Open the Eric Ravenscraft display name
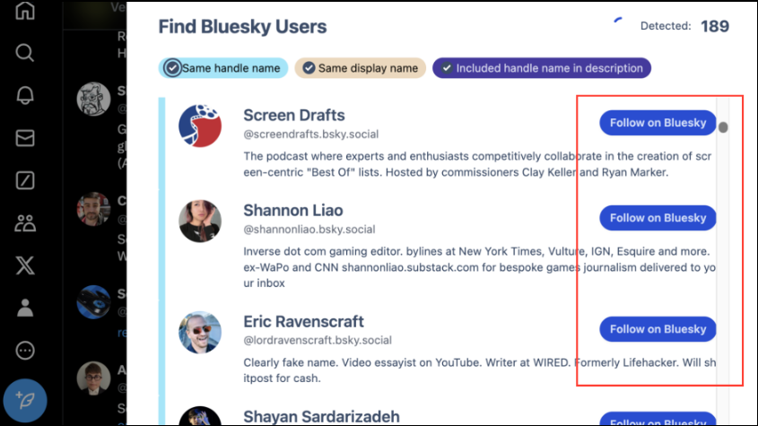 coord(303,322)
